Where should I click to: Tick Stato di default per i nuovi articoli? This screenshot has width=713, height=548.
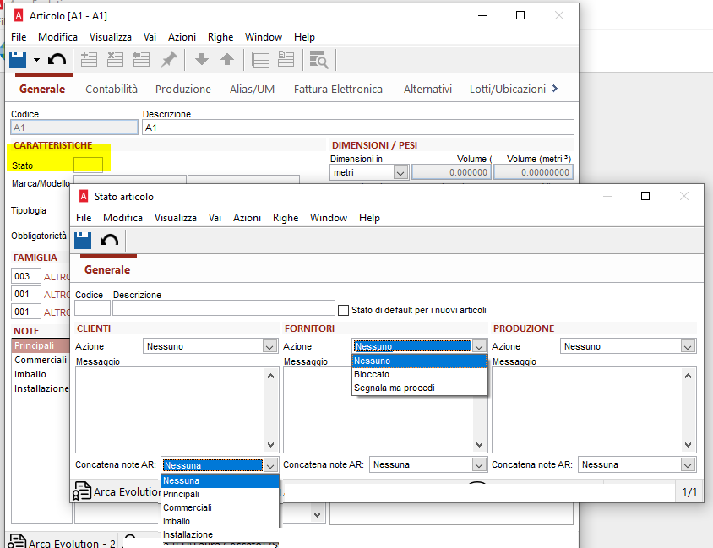tap(344, 311)
